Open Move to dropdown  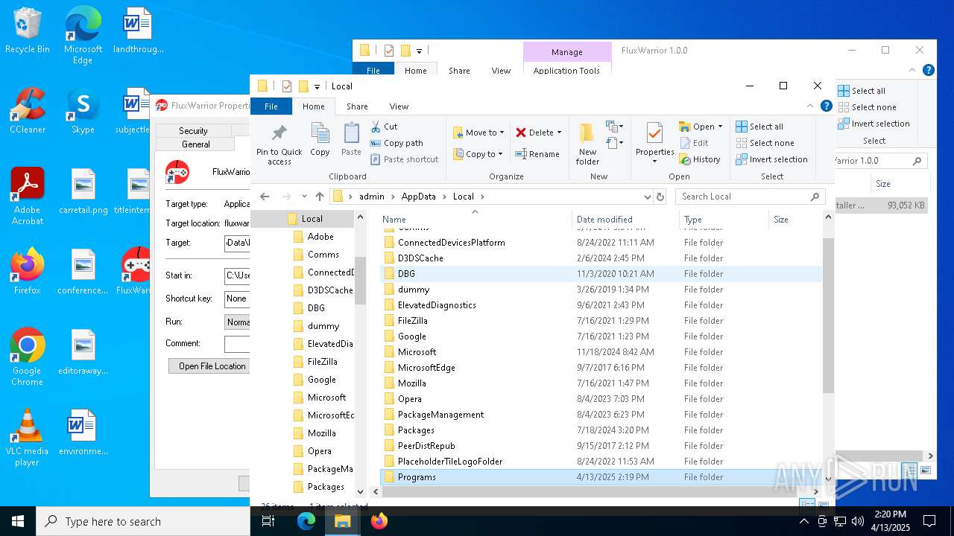[x=478, y=133]
